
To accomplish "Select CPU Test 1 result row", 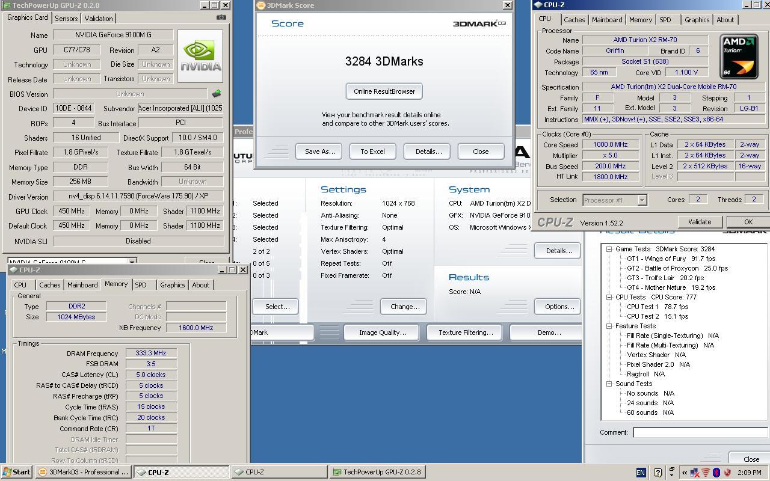I will [x=658, y=307].
